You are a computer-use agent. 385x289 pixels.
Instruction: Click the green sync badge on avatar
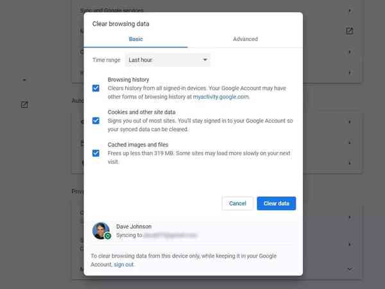[108, 236]
